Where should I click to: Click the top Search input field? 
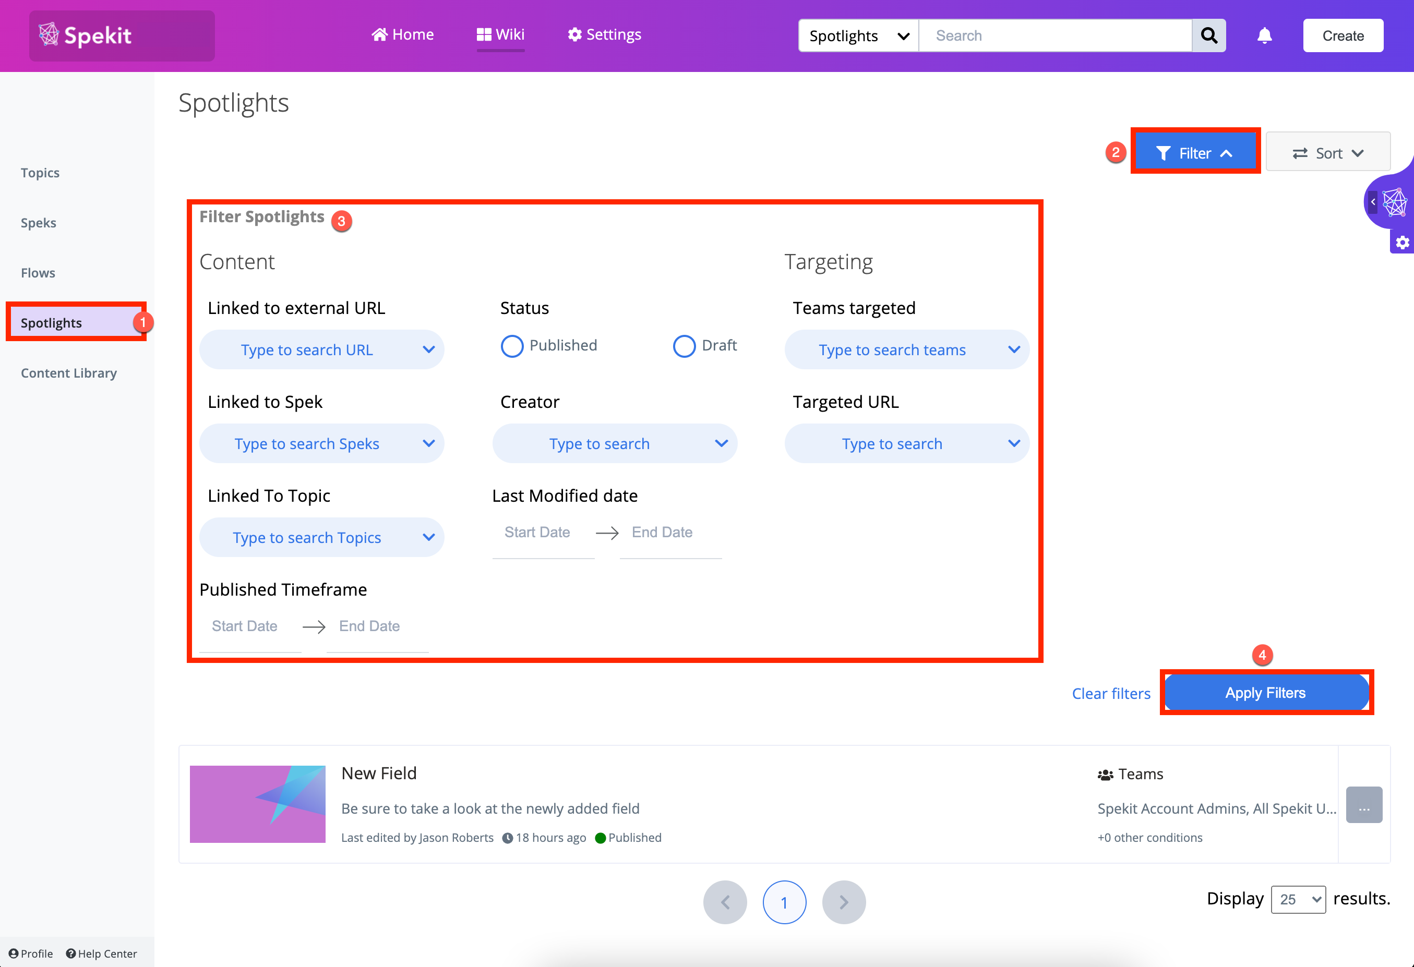1055,35
